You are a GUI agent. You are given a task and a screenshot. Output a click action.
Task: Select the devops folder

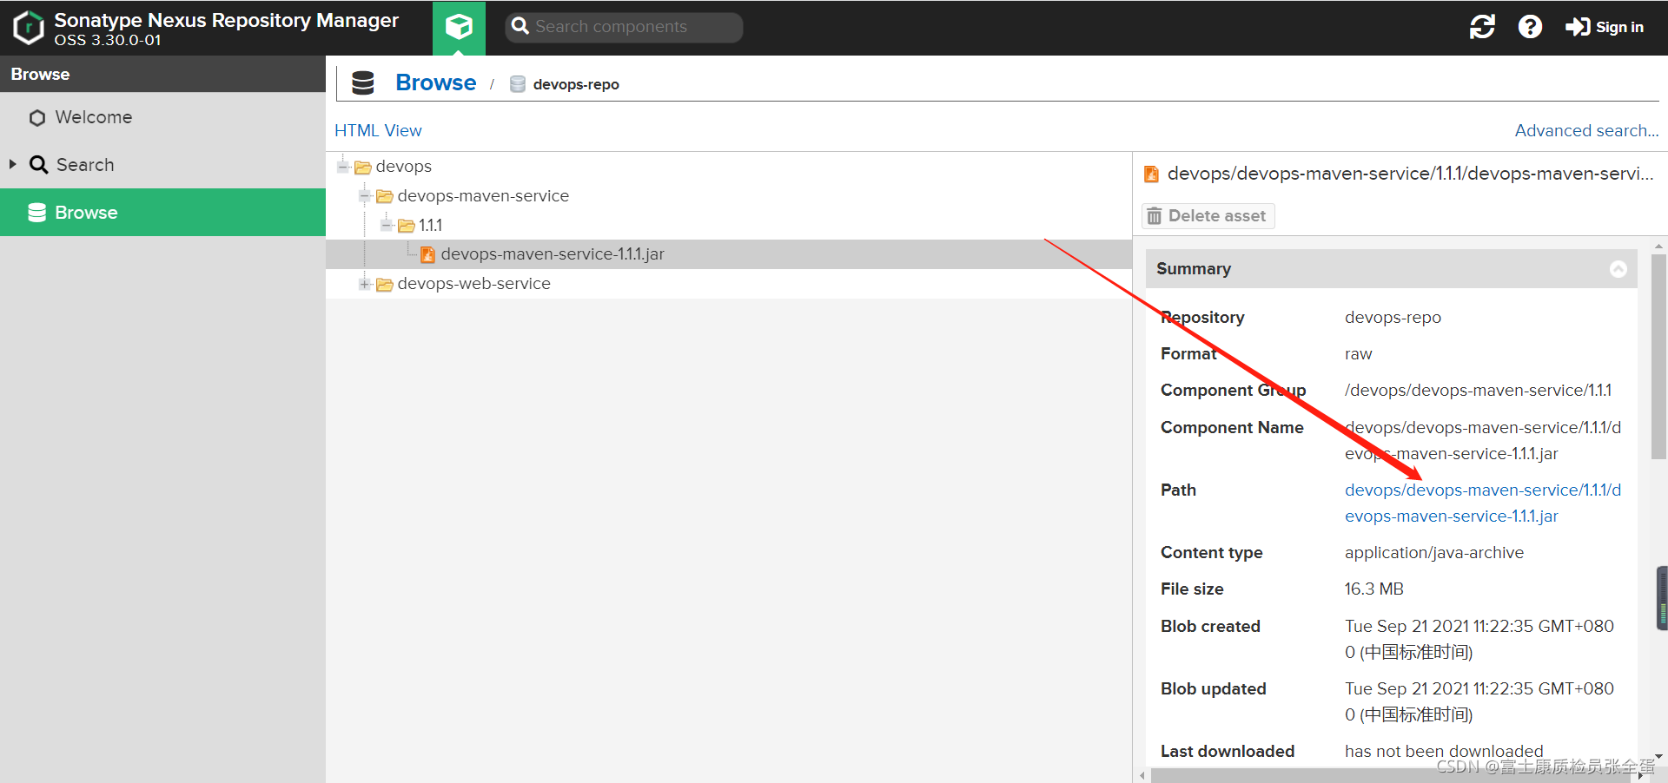coord(403,167)
